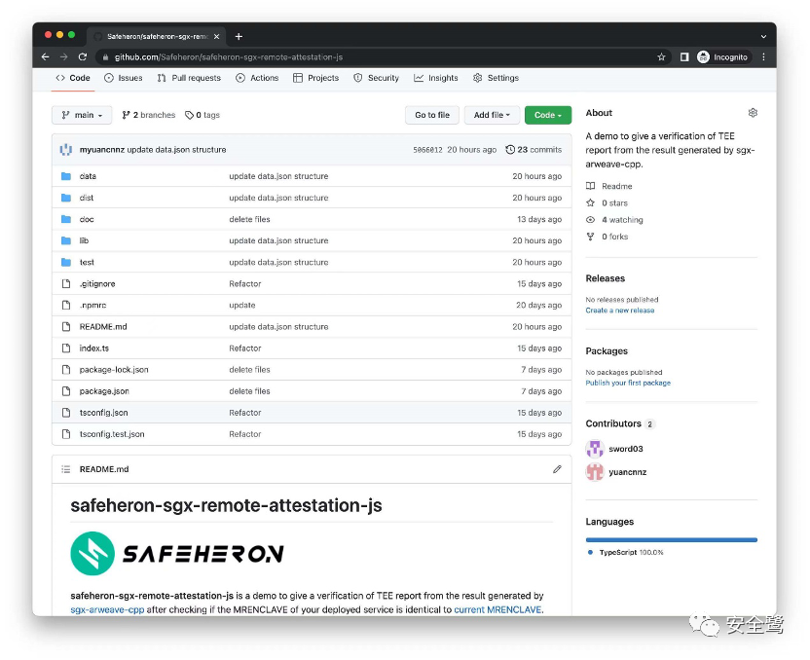
Task: Open the Security tab
Action: pyautogui.click(x=376, y=78)
